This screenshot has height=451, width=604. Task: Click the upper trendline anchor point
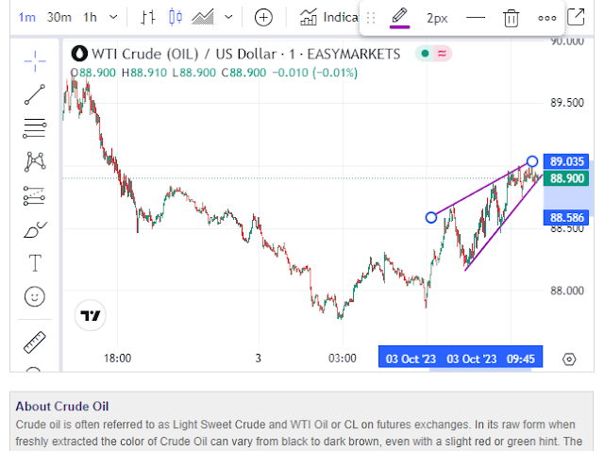point(532,161)
